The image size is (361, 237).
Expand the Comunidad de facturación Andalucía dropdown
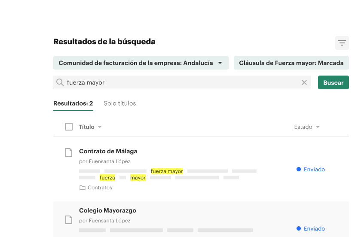click(x=141, y=63)
